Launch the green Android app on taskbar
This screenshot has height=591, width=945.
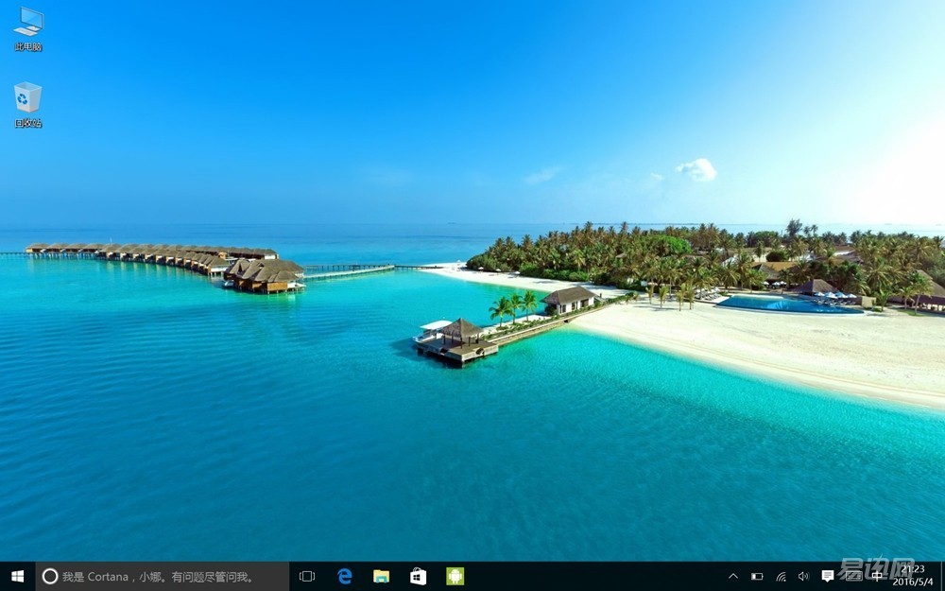[455, 577]
